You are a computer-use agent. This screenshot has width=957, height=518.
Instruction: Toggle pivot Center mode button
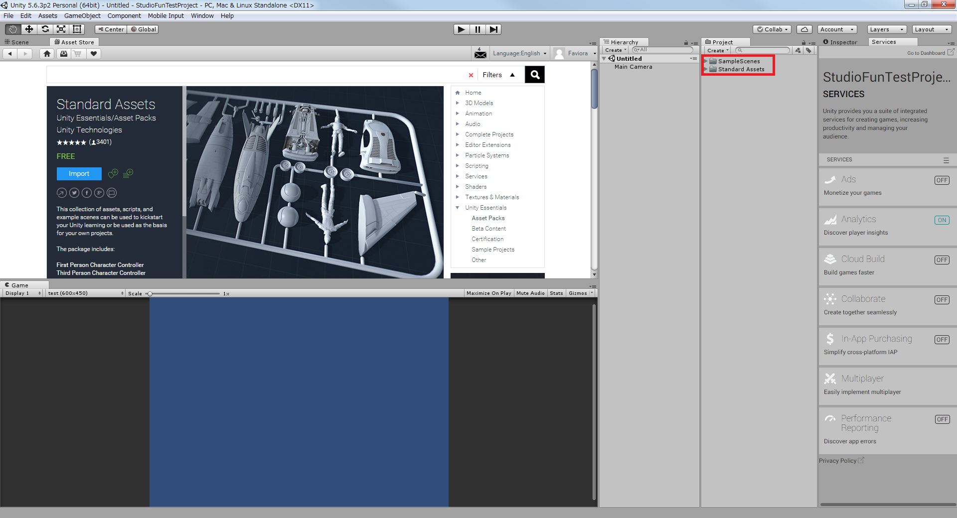pos(111,29)
